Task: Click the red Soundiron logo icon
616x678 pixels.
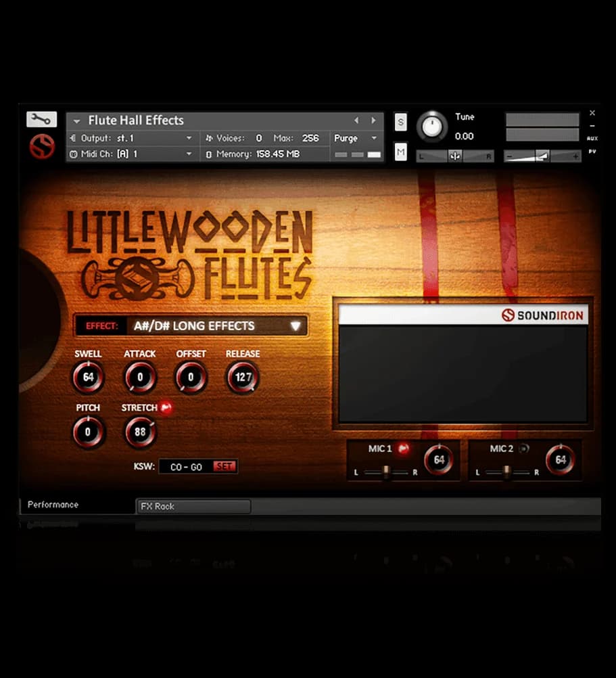Action: [40, 145]
